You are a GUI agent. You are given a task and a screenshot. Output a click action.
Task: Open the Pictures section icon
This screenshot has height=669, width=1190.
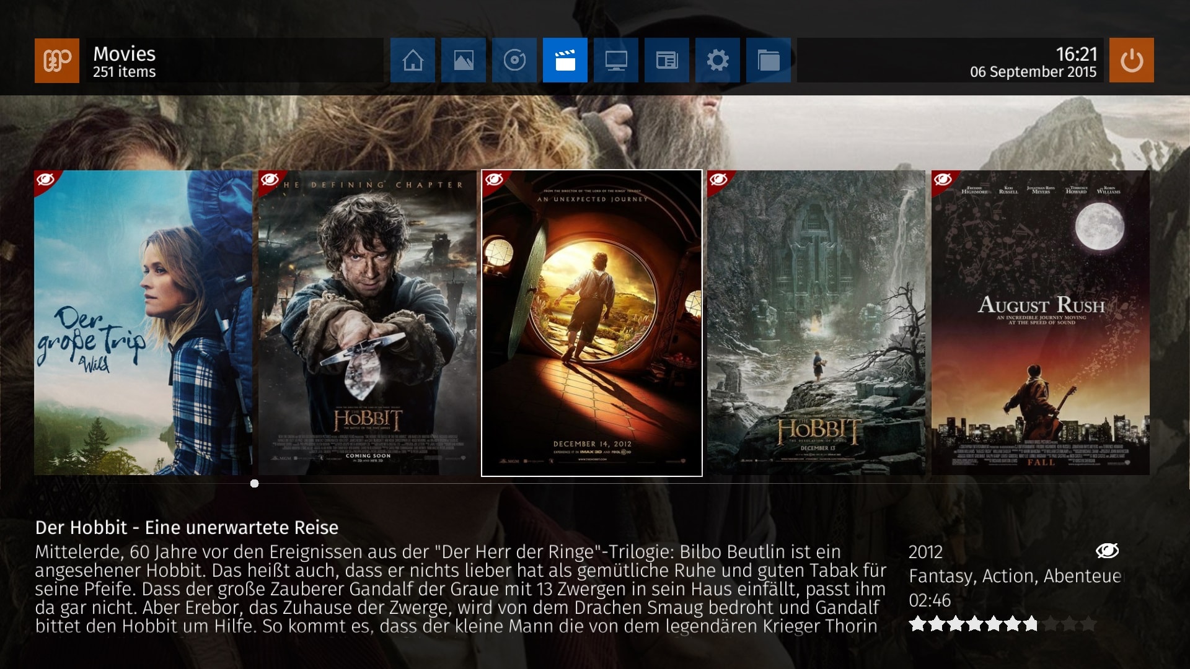(x=464, y=60)
